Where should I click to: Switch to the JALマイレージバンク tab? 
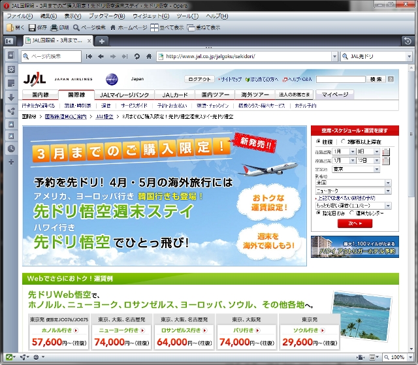click(x=124, y=95)
